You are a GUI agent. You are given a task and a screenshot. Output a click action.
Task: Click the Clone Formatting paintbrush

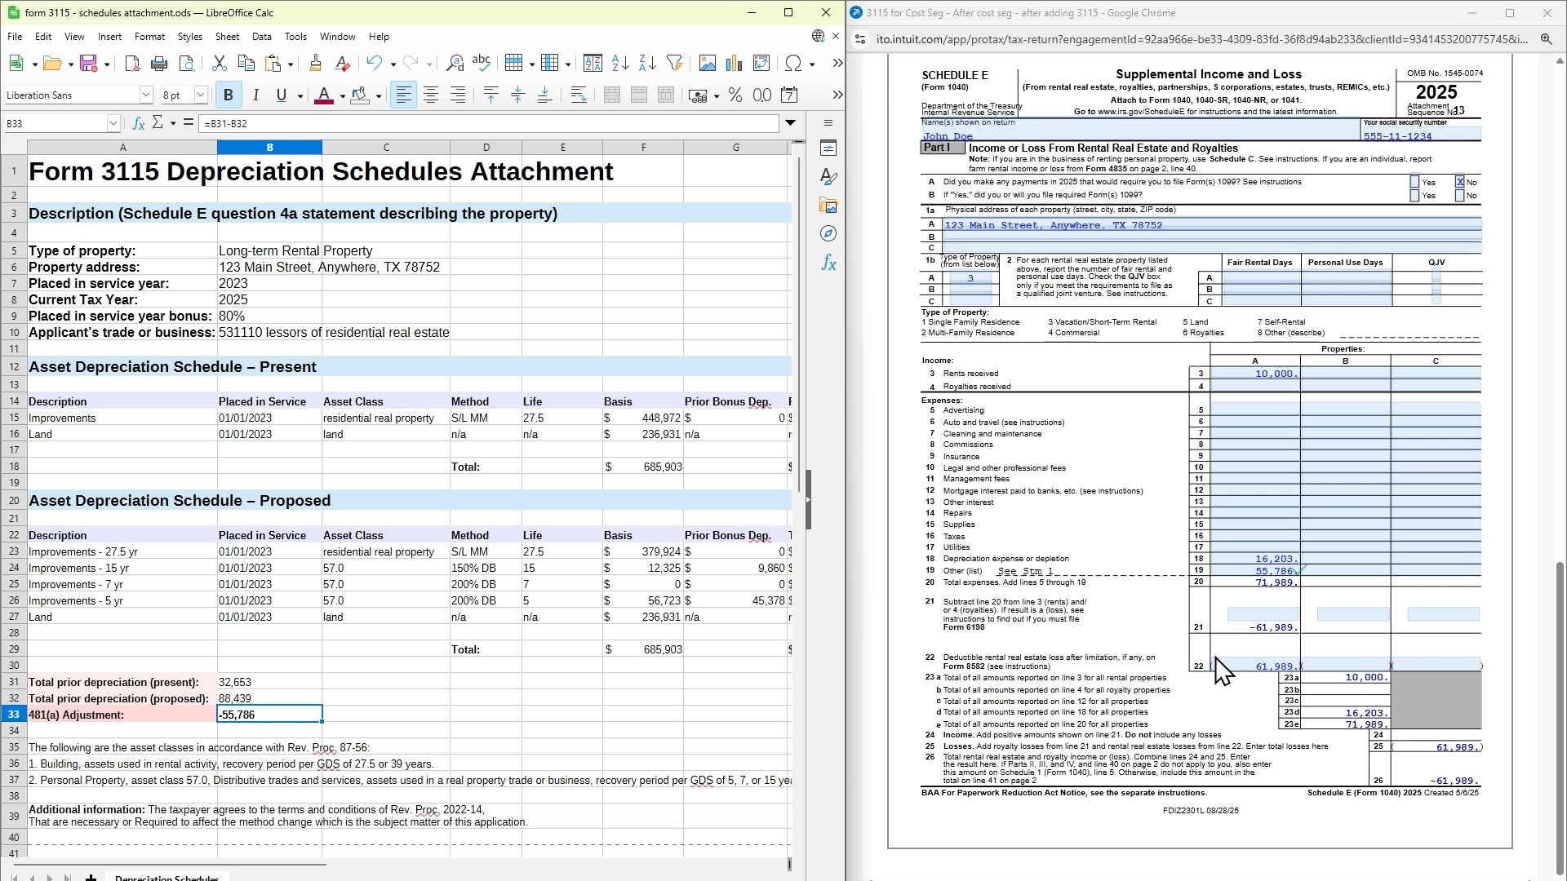pyautogui.click(x=315, y=64)
